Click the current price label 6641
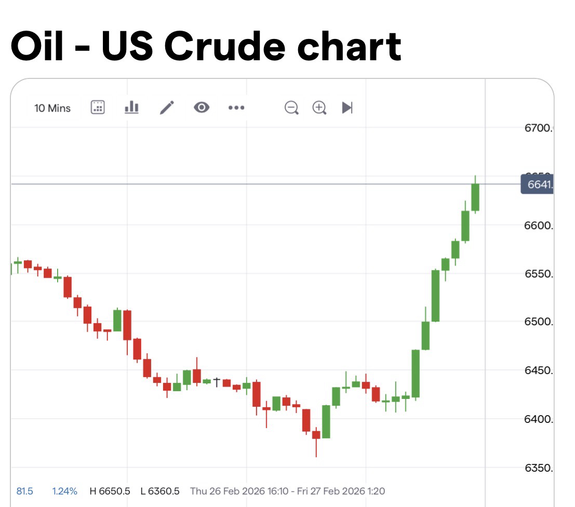The width and height of the screenshot is (575, 507). click(x=537, y=184)
